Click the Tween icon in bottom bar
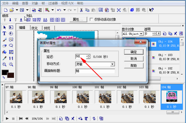Screen dimensions: 186x123 [80, 118]
